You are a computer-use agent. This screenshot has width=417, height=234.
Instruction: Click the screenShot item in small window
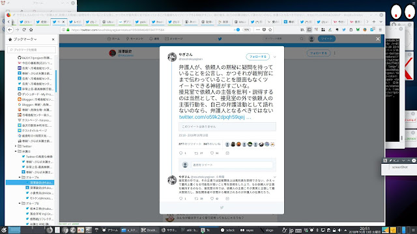399,167
